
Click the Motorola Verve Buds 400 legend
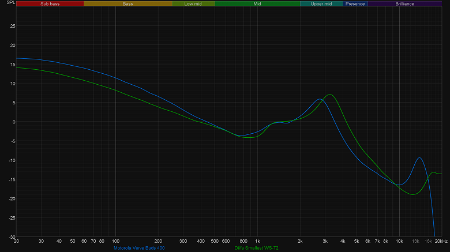click(139, 248)
